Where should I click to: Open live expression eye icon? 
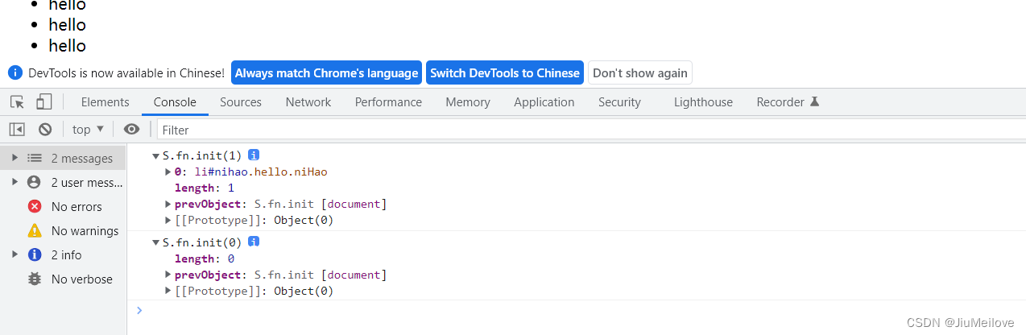coord(131,130)
